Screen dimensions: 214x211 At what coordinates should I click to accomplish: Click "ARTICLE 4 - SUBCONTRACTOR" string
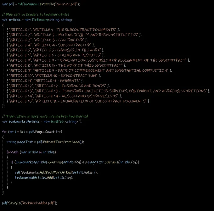click(63, 45)
